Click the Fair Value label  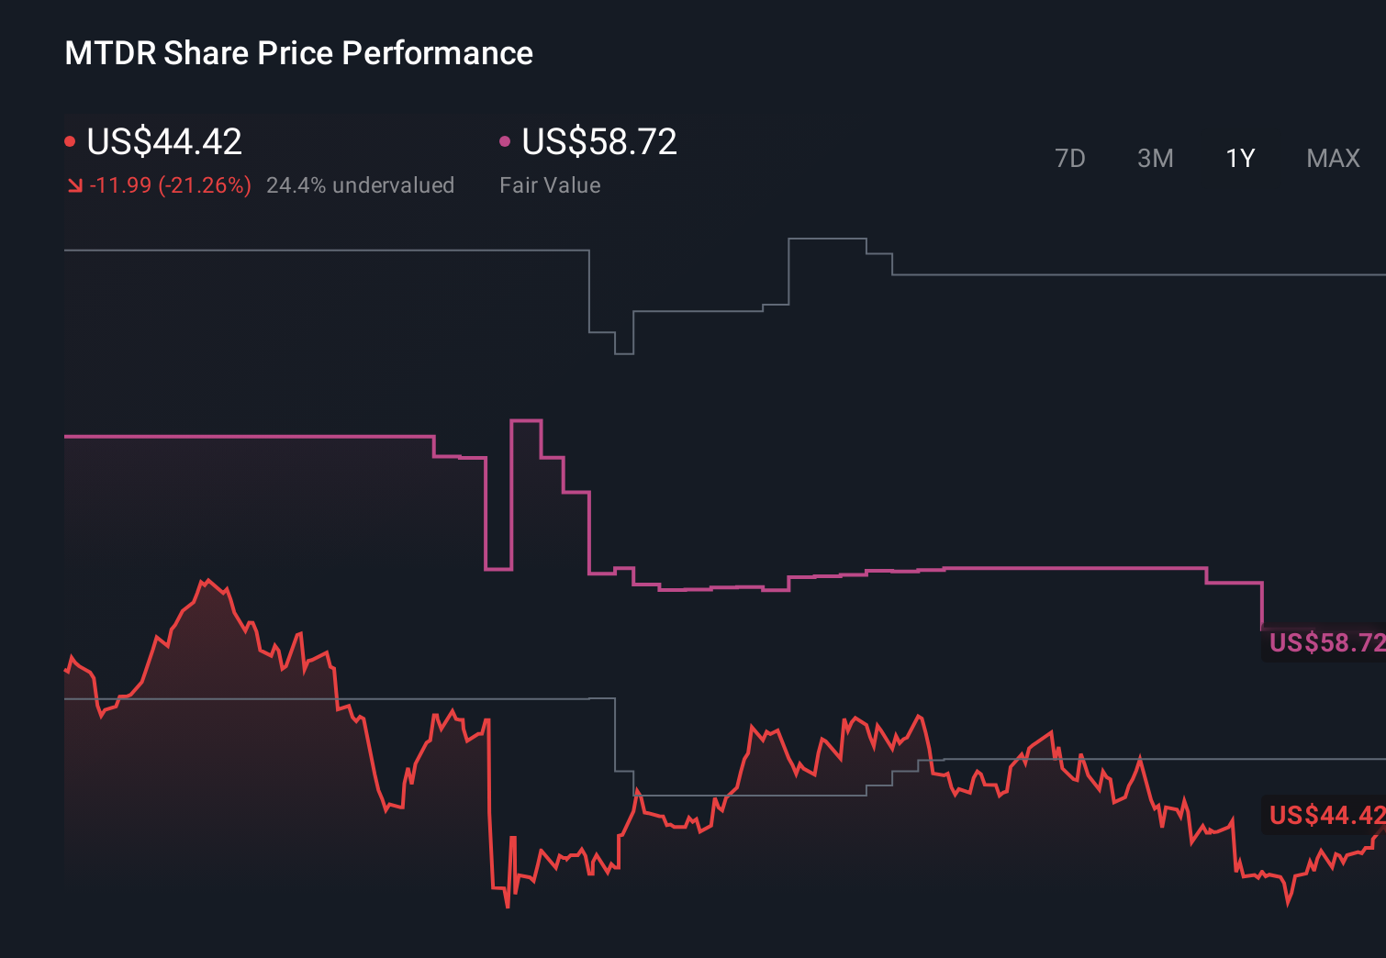tap(550, 185)
